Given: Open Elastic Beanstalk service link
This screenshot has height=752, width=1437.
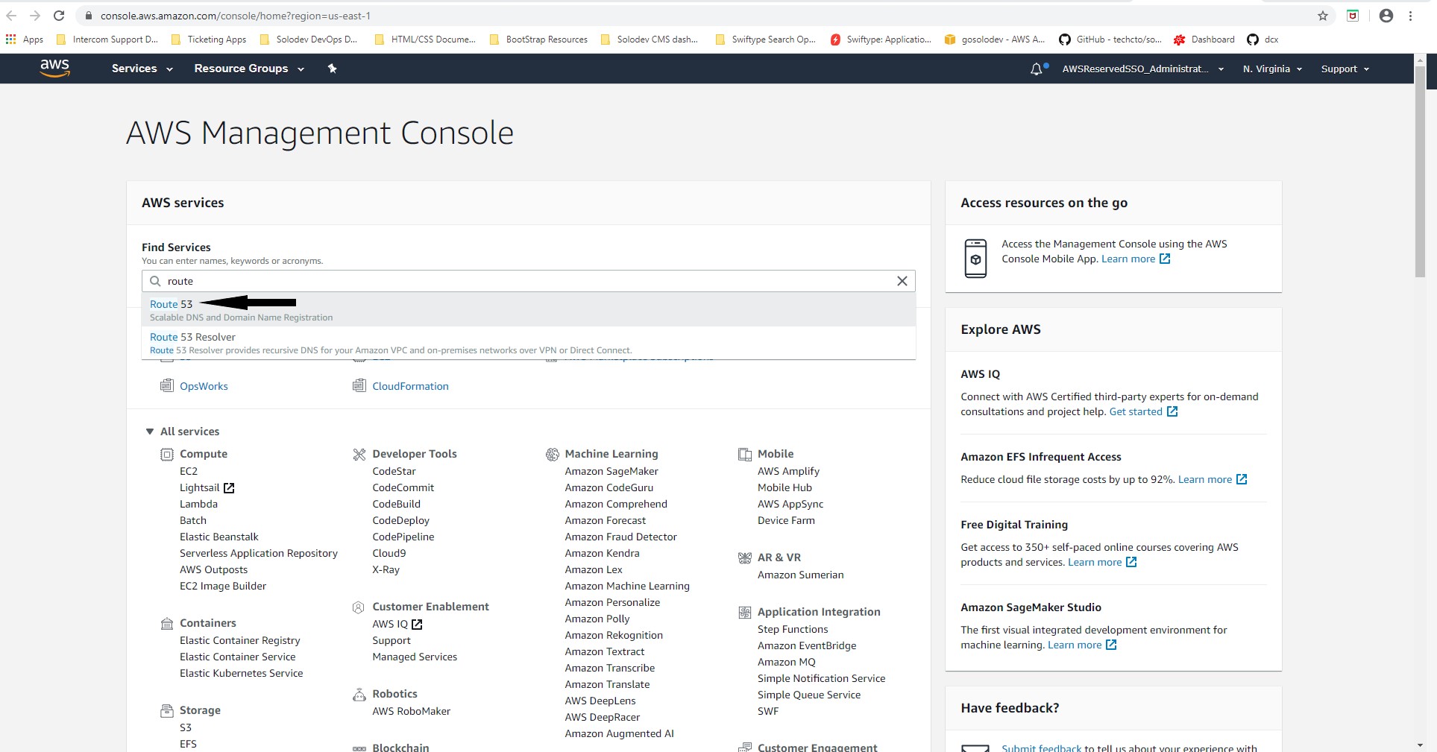Looking at the screenshot, I should (219, 537).
